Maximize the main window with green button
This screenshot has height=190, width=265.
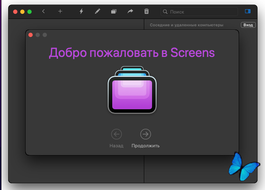click(29, 12)
